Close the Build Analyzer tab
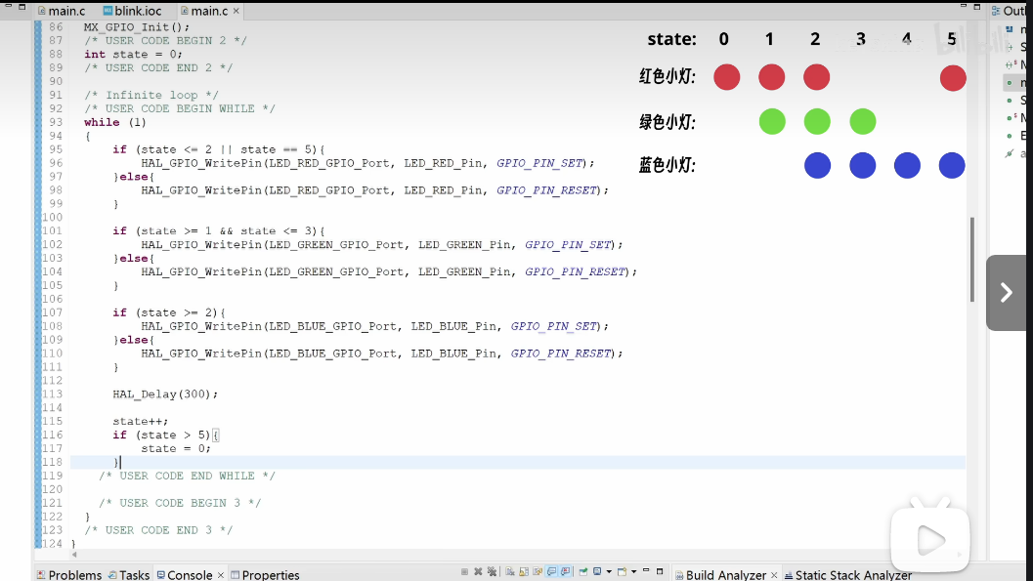The height and width of the screenshot is (581, 1033). coord(774,575)
